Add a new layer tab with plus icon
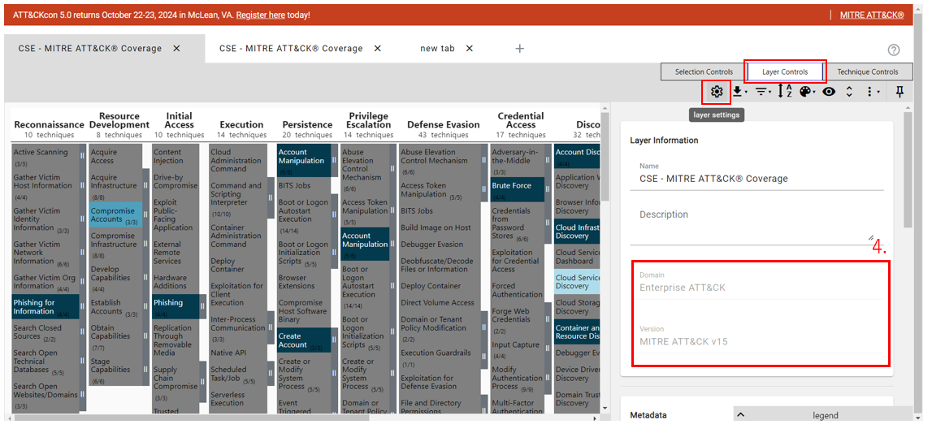This screenshot has width=932, height=433. [x=519, y=48]
